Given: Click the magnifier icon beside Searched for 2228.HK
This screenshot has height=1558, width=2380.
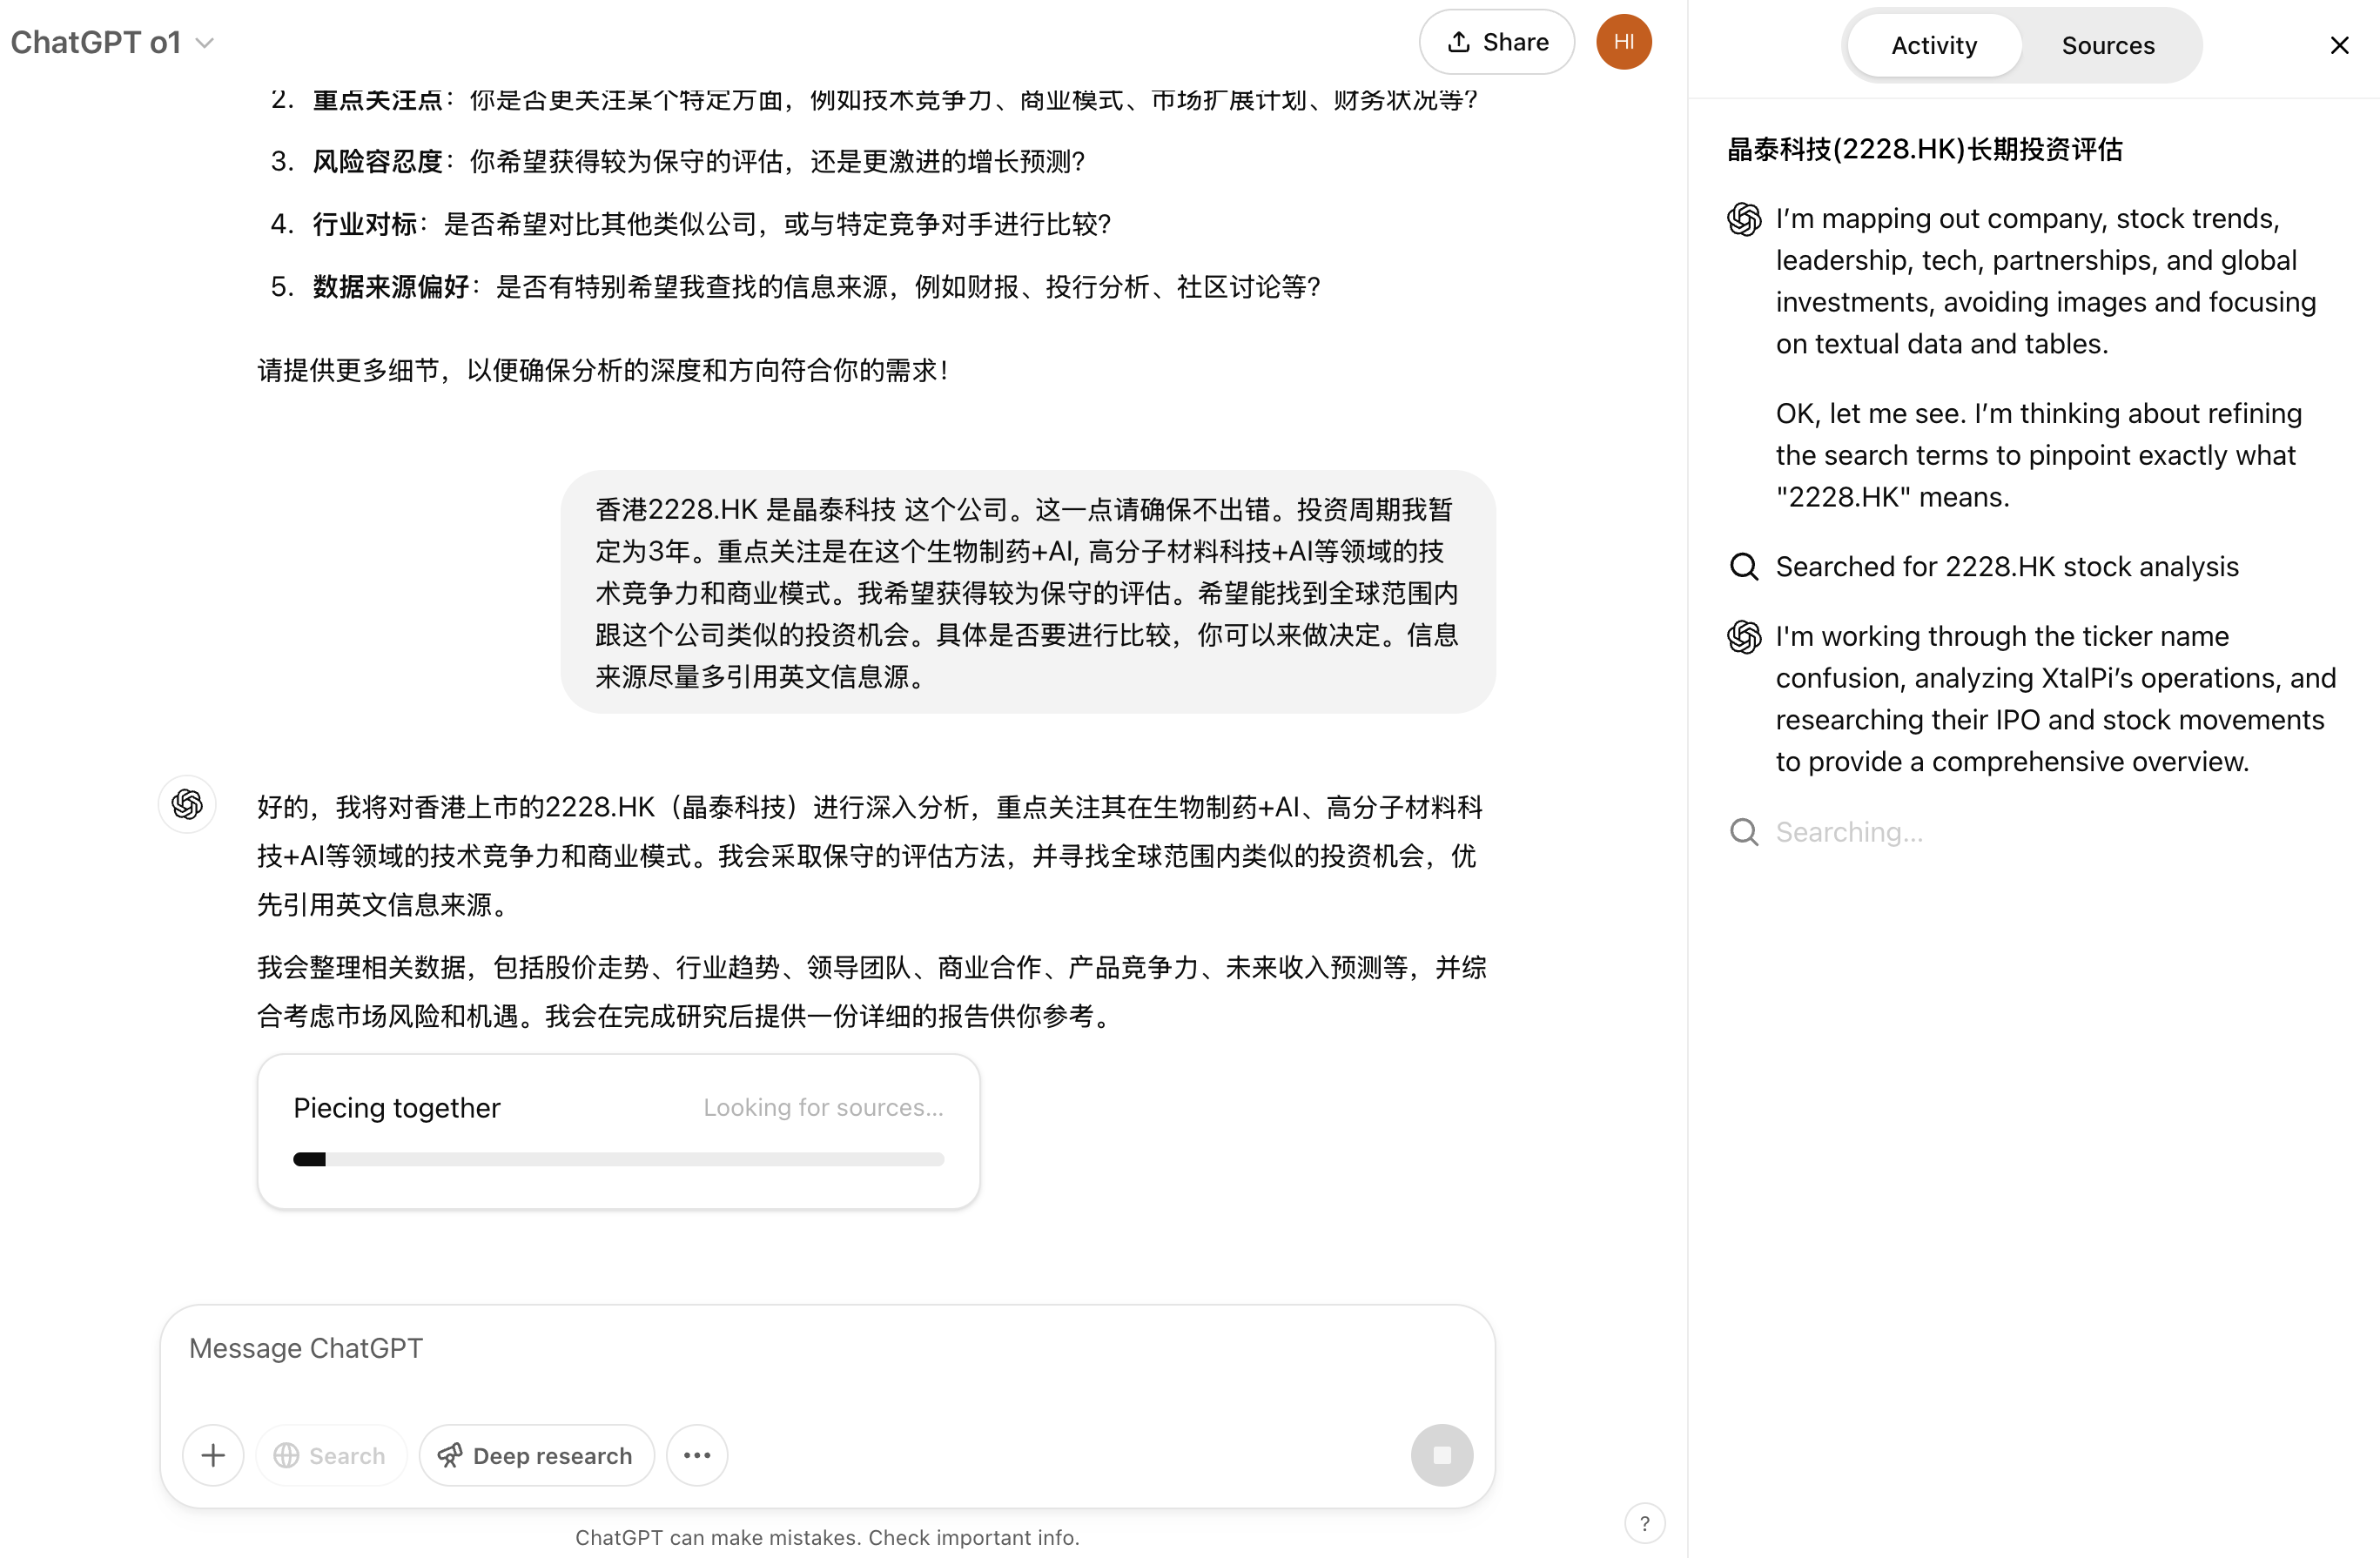Looking at the screenshot, I should click(x=1744, y=567).
